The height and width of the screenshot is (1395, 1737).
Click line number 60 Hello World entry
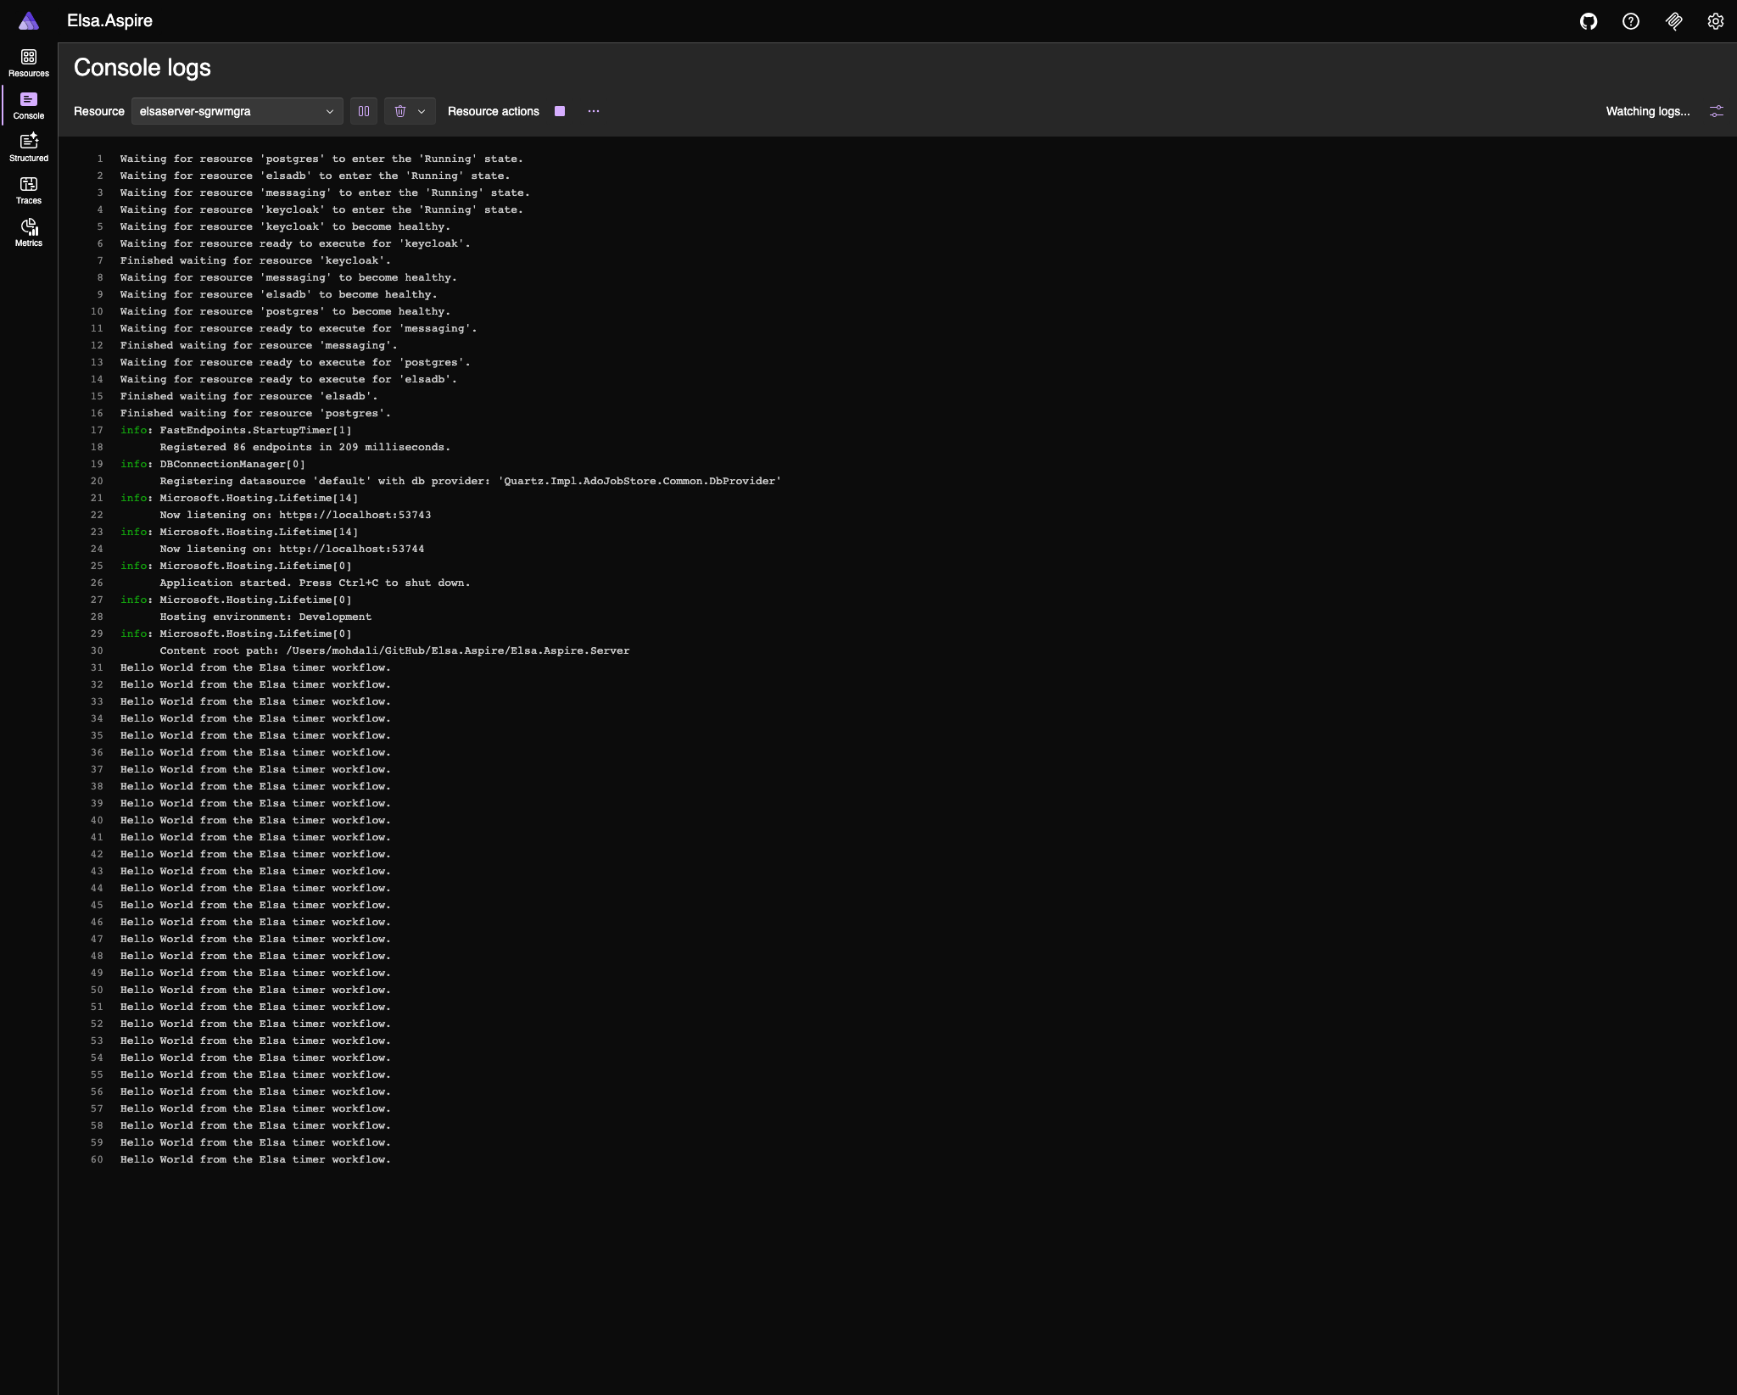point(255,1159)
